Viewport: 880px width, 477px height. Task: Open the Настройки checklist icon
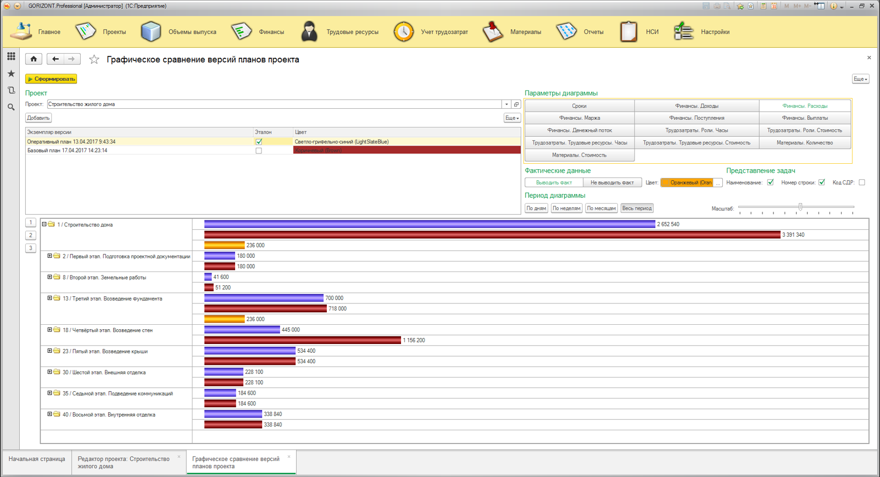tap(683, 32)
